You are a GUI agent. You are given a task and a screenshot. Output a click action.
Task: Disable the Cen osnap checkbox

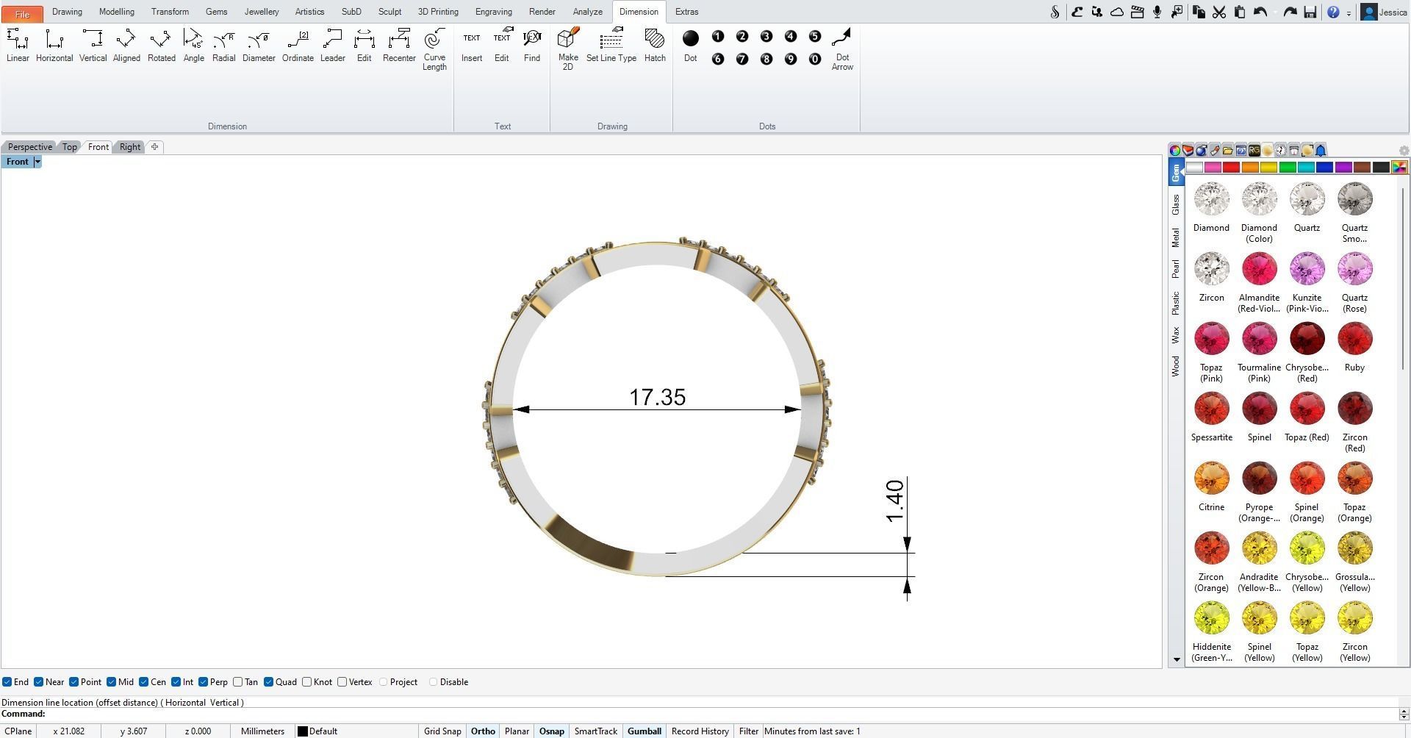coord(144,682)
